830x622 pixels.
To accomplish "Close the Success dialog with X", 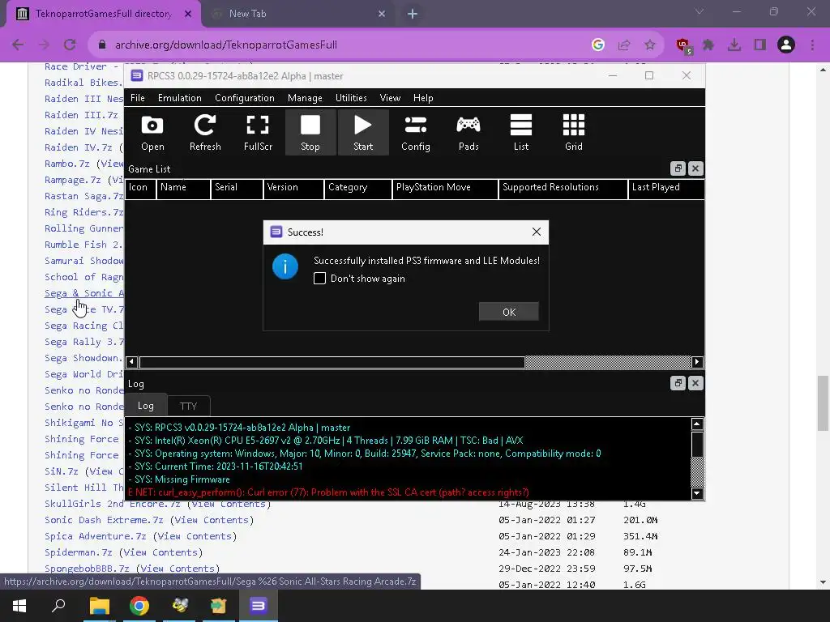I will point(537,232).
